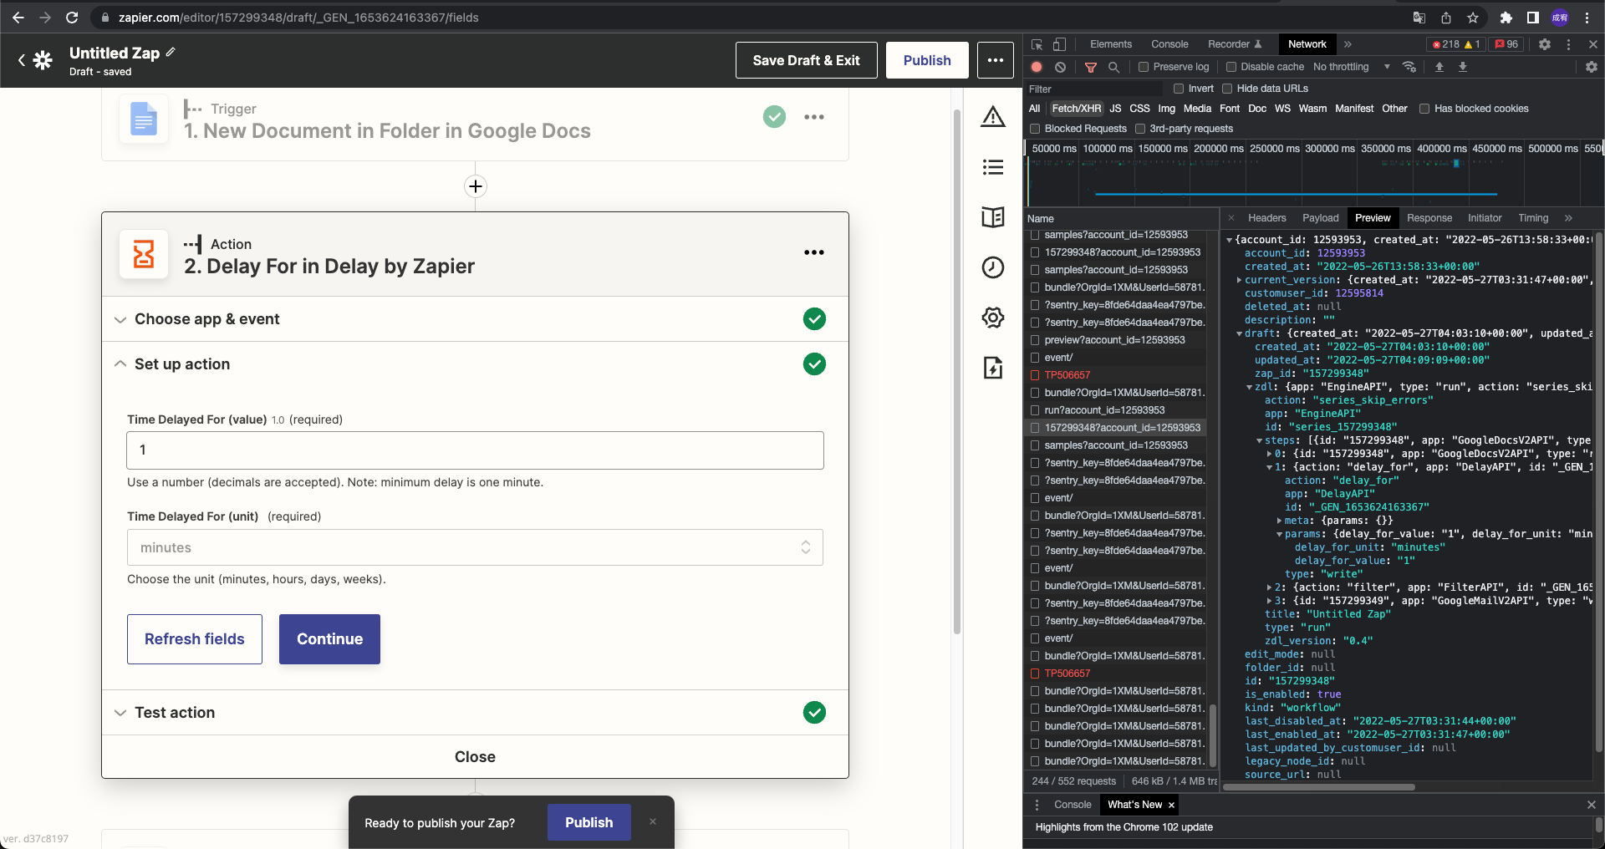
Task: Open Delay action step three-dot menu
Action: [x=813, y=252]
